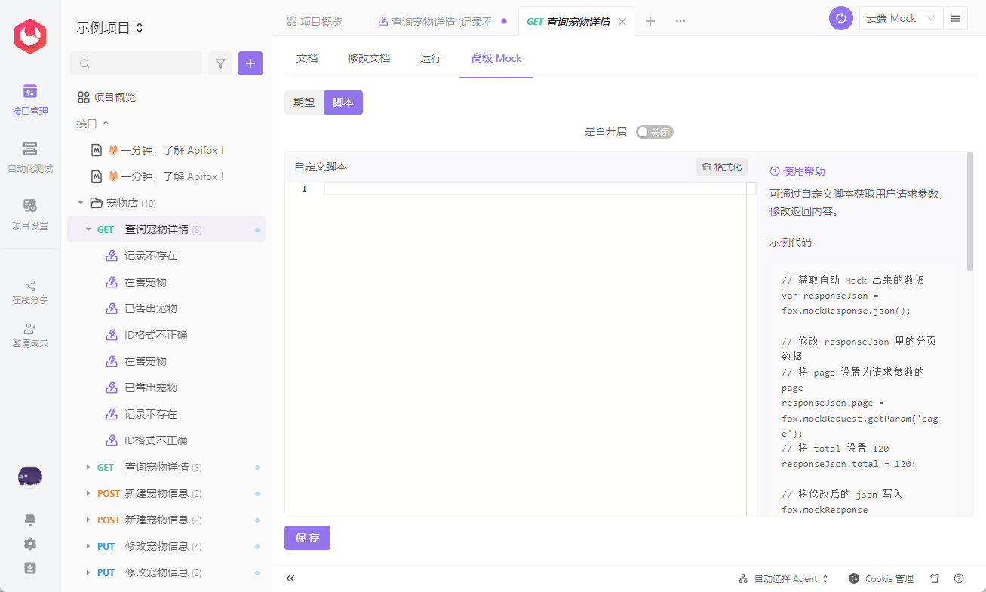Open the 运行 tab

(430, 57)
